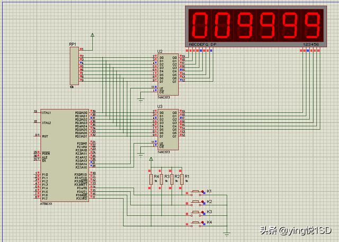Click the RP1 reference label
The width and height of the screenshot is (339, 242).
pyautogui.click(x=73, y=44)
